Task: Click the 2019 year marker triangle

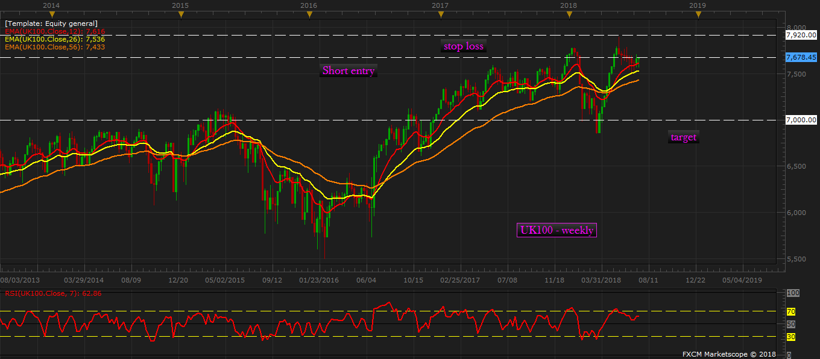Action: 698,14
